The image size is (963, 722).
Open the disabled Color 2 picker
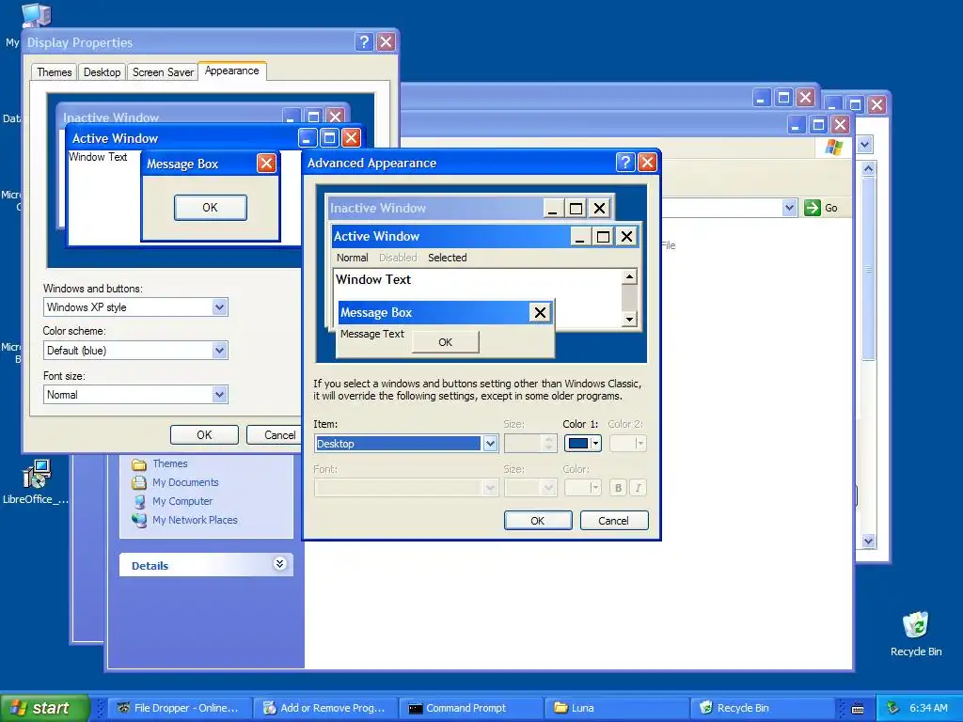point(627,444)
